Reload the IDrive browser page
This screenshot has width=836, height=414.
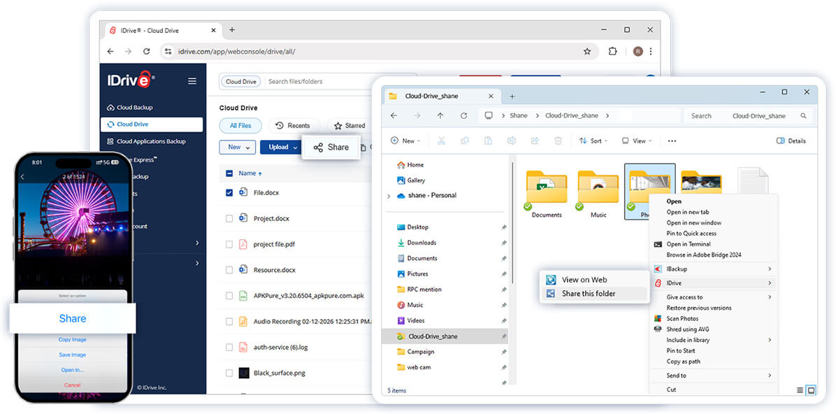(x=146, y=51)
